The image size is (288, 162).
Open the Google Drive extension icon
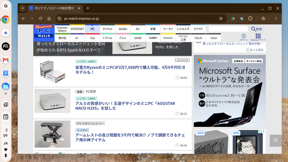point(233,18)
